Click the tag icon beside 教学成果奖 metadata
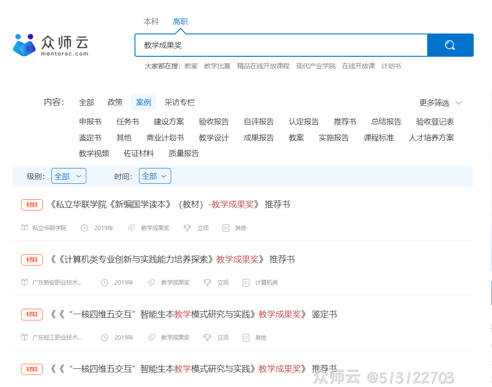Viewport: 492px width, 387px height. [131, 227]
